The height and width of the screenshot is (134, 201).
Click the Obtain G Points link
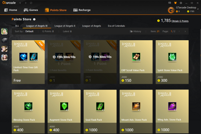click(x=180, y=21)
